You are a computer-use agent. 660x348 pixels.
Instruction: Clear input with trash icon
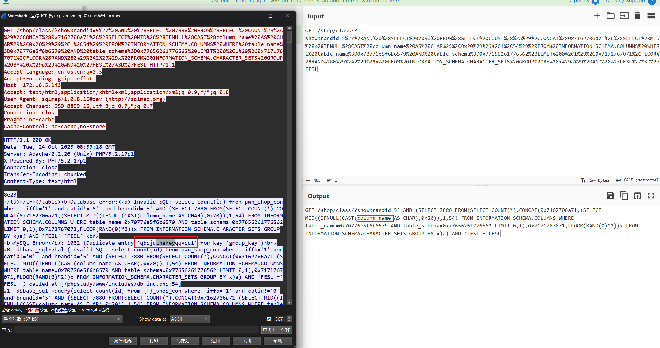point(637,16)
